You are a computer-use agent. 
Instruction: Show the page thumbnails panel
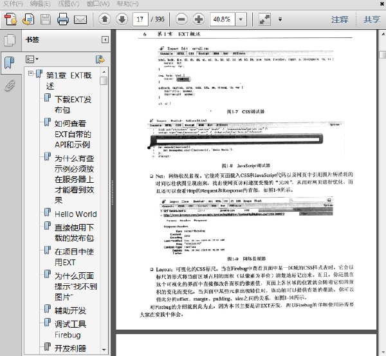click(x=10, y=40)
